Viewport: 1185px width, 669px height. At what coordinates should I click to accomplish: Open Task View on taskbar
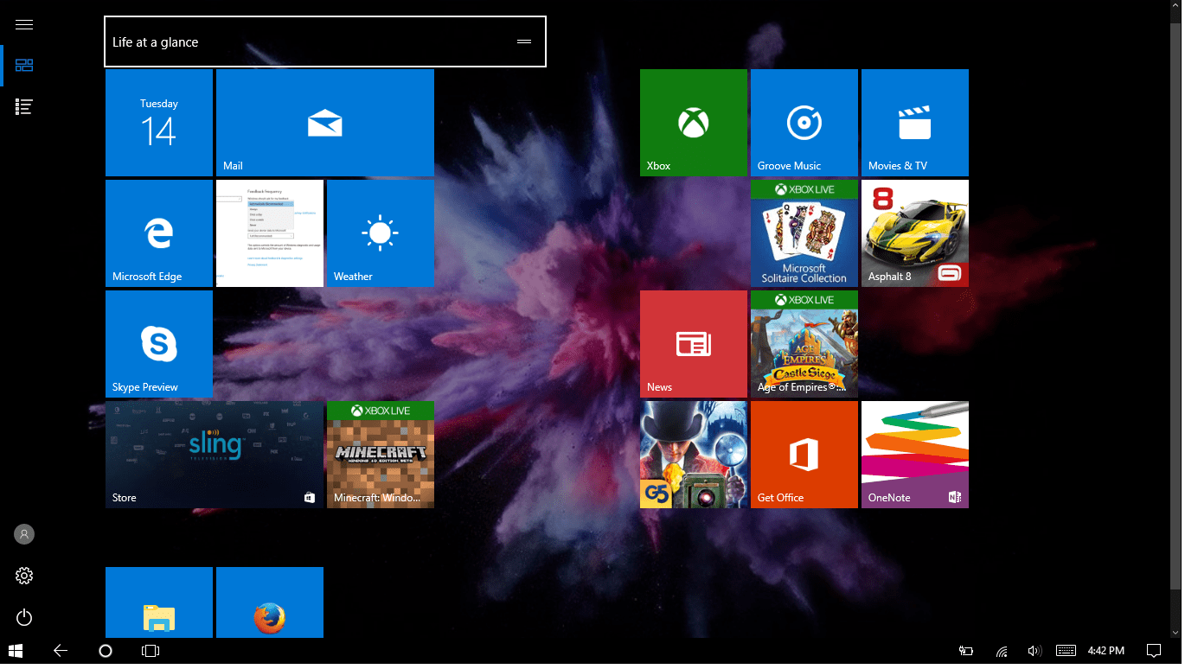click(151, 651)
